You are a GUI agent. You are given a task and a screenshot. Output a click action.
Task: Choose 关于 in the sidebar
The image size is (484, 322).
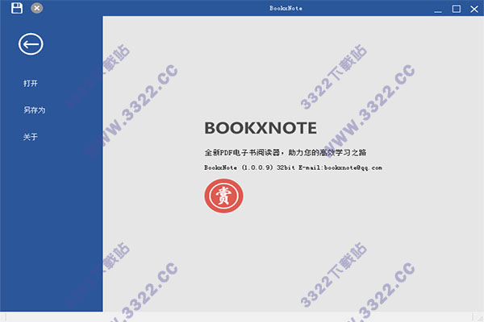coord(31,137)
